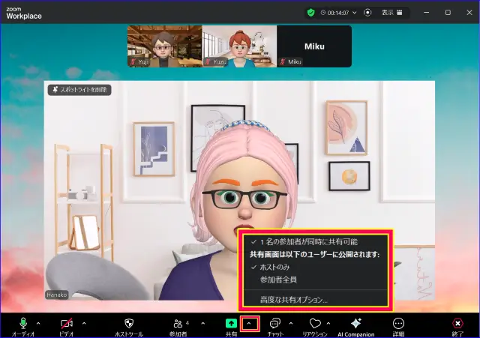
Task: Launch AI Companion sparkle icon
Action: pyautogui.click(x=356, y=323)
